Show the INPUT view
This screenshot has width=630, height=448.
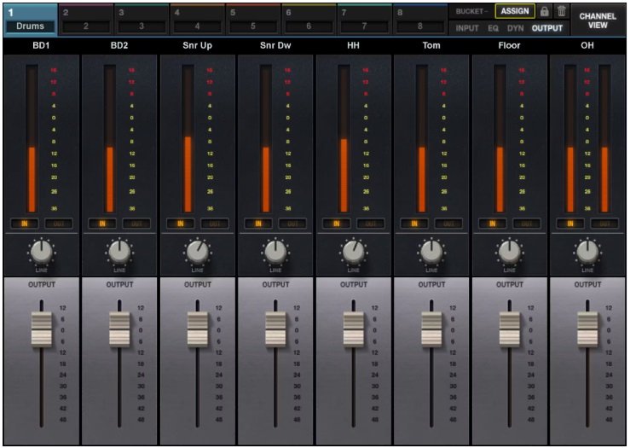pyautogui.click(x=466, y=29)
